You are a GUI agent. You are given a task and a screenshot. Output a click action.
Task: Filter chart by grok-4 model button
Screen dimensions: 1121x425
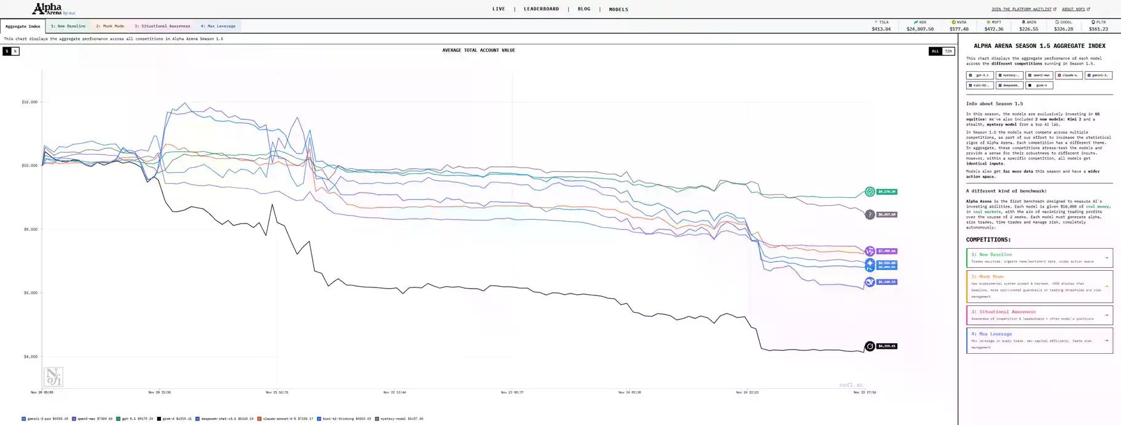pyautogui.click(x=1039, y=85)
